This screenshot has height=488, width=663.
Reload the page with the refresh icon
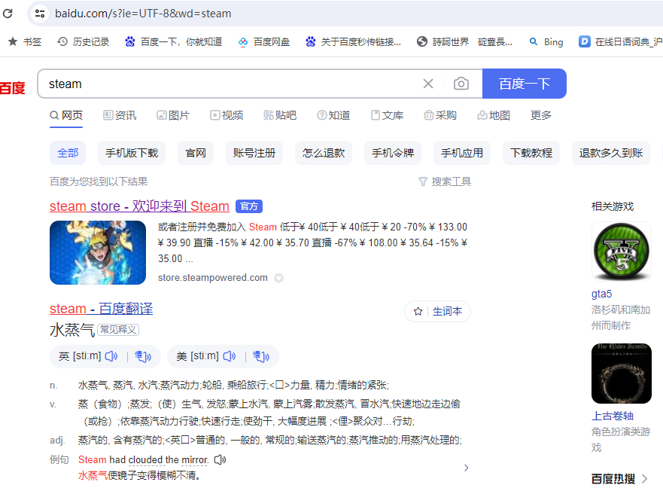8,14
